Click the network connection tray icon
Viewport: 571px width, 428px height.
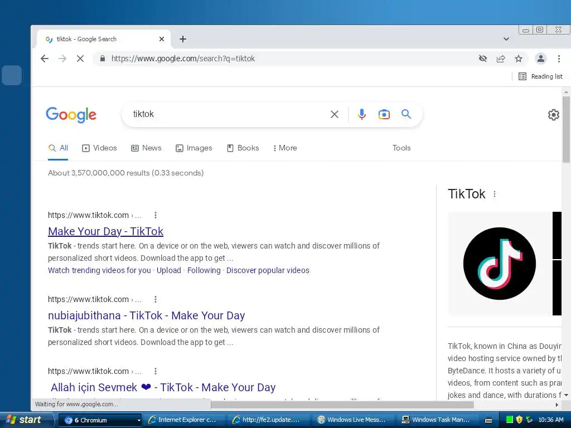[x=530, y=420]
